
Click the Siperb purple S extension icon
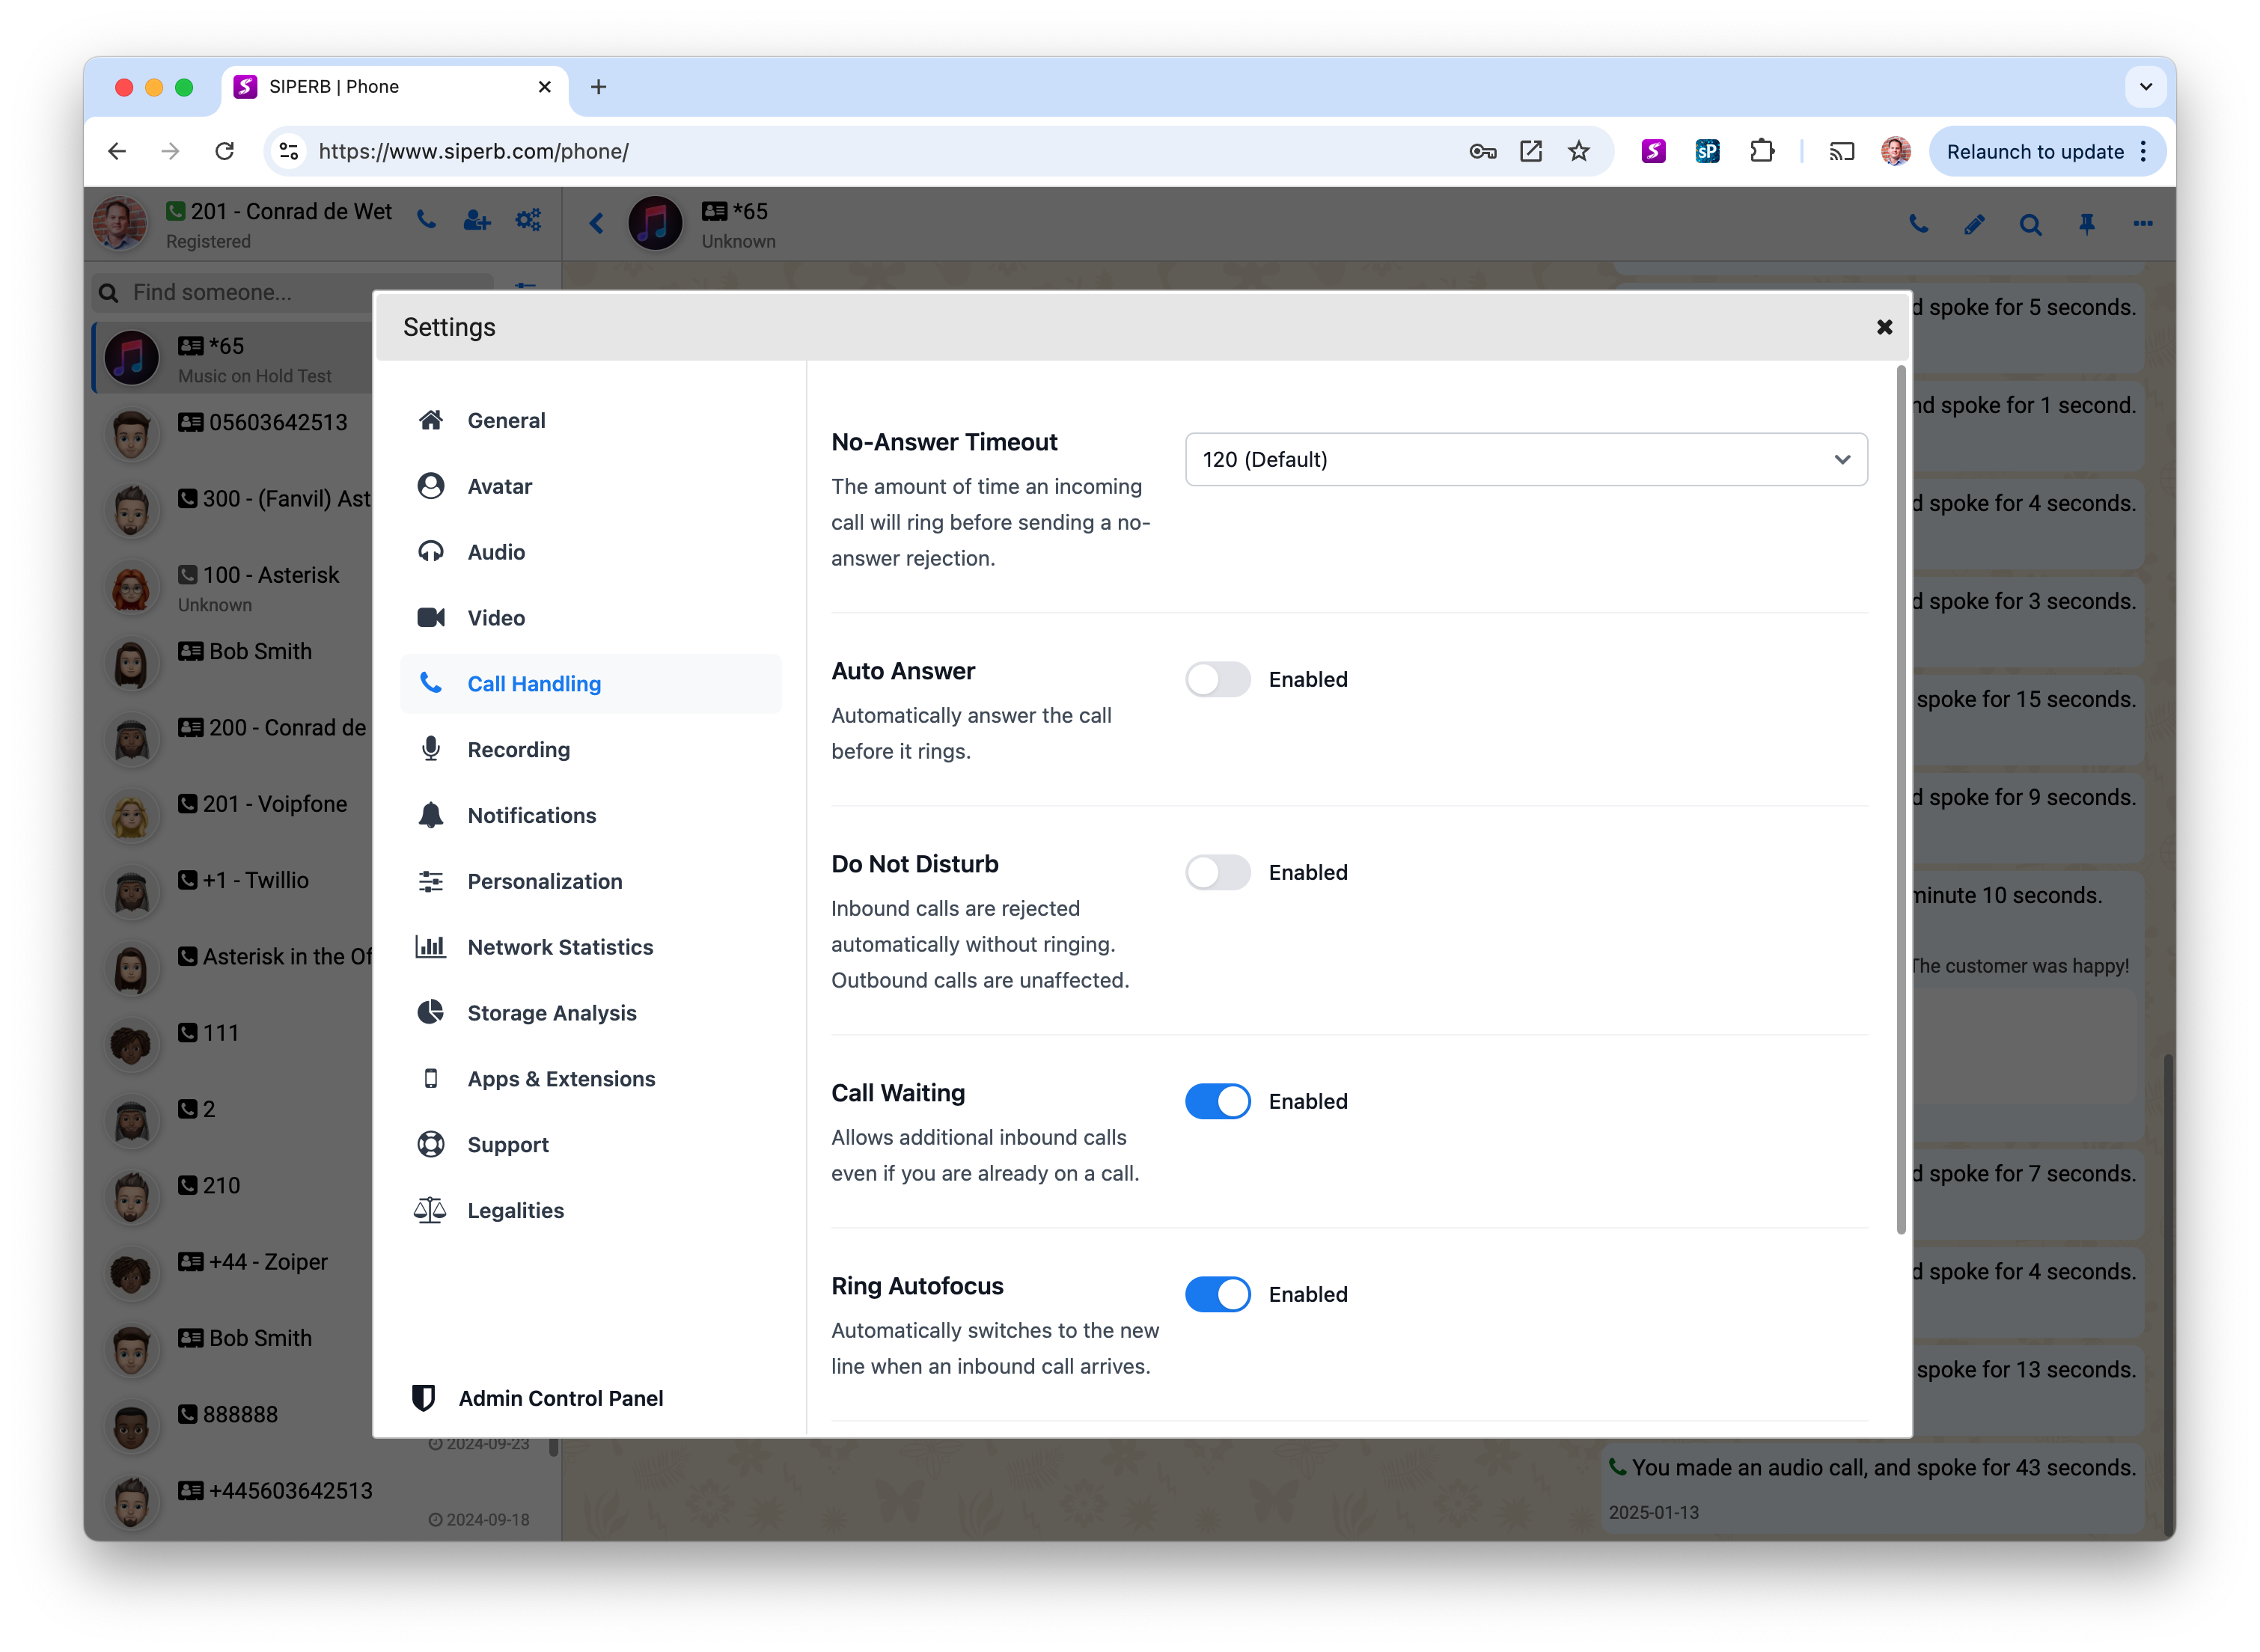click(1654, 151)
